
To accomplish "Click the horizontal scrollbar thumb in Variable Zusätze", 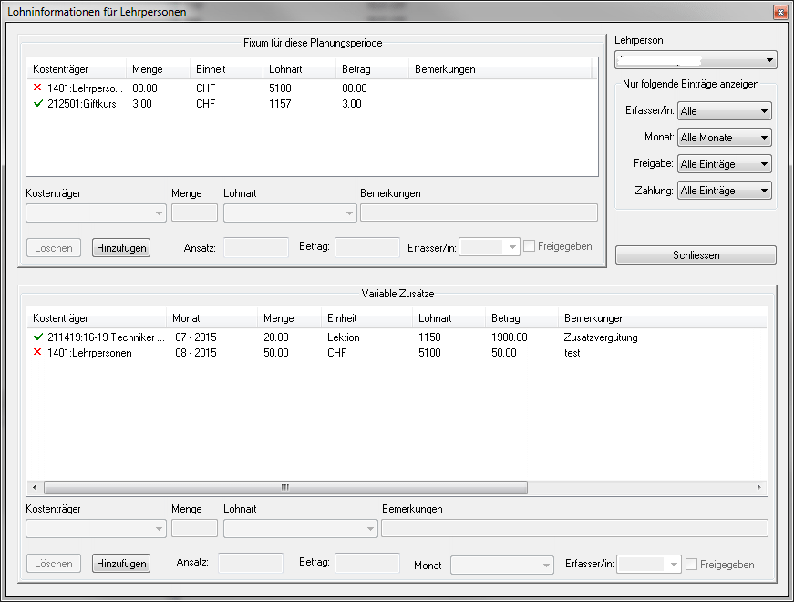I will click(284, 488).
